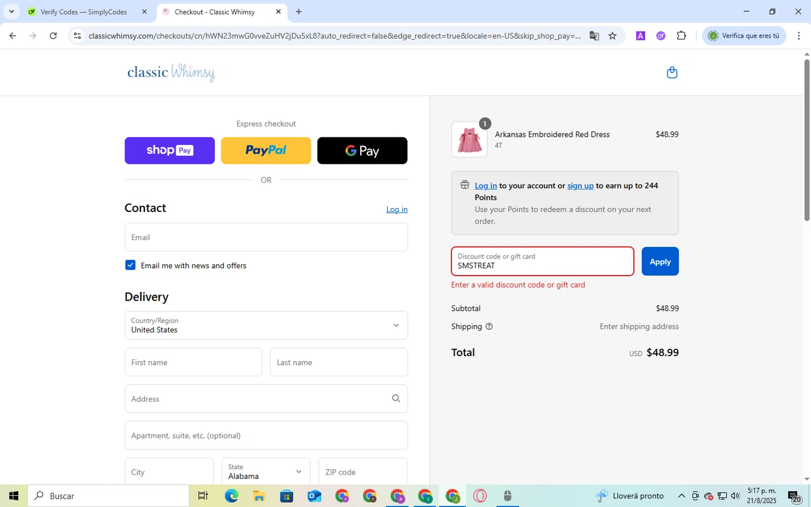
Task: Bookmark this page with the star icon
Action: tap(613, 36)
